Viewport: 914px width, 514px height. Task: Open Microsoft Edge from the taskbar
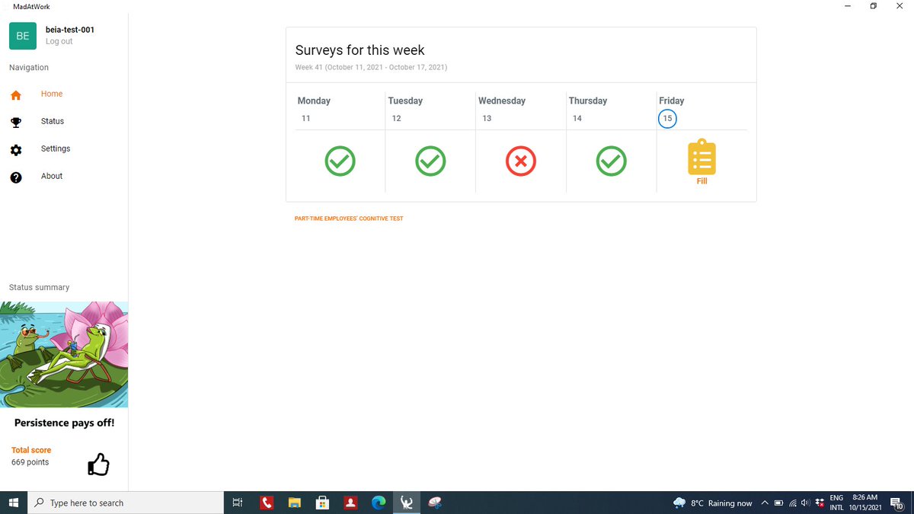(379, 503)
